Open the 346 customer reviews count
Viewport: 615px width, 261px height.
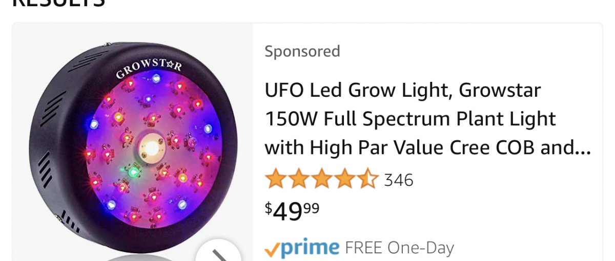pos(398,180)
